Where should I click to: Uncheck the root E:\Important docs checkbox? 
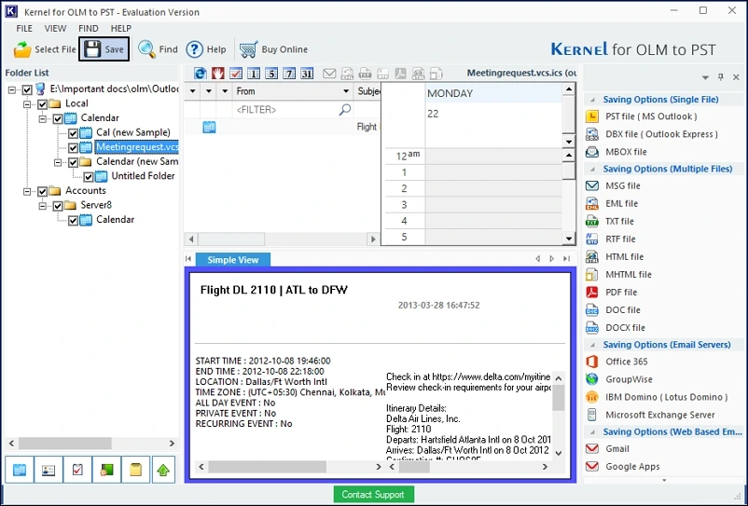click(x=27, y=89)
